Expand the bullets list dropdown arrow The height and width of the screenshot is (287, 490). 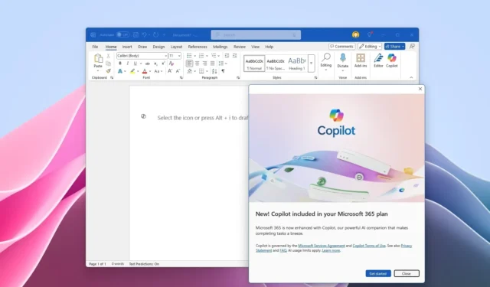194,56
